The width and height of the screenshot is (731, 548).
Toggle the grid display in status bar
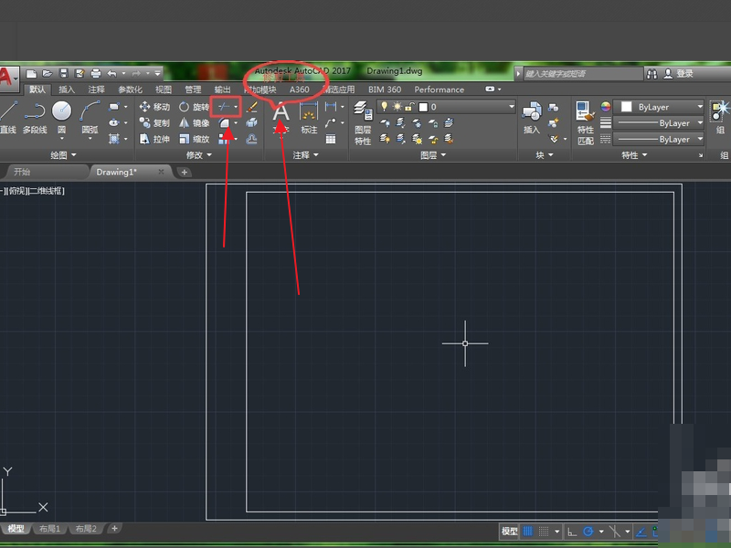tap(528, 532)
